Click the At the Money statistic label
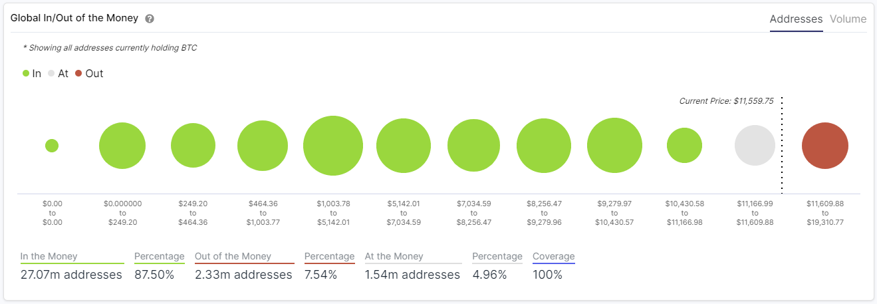 click(x=394, y=256)
